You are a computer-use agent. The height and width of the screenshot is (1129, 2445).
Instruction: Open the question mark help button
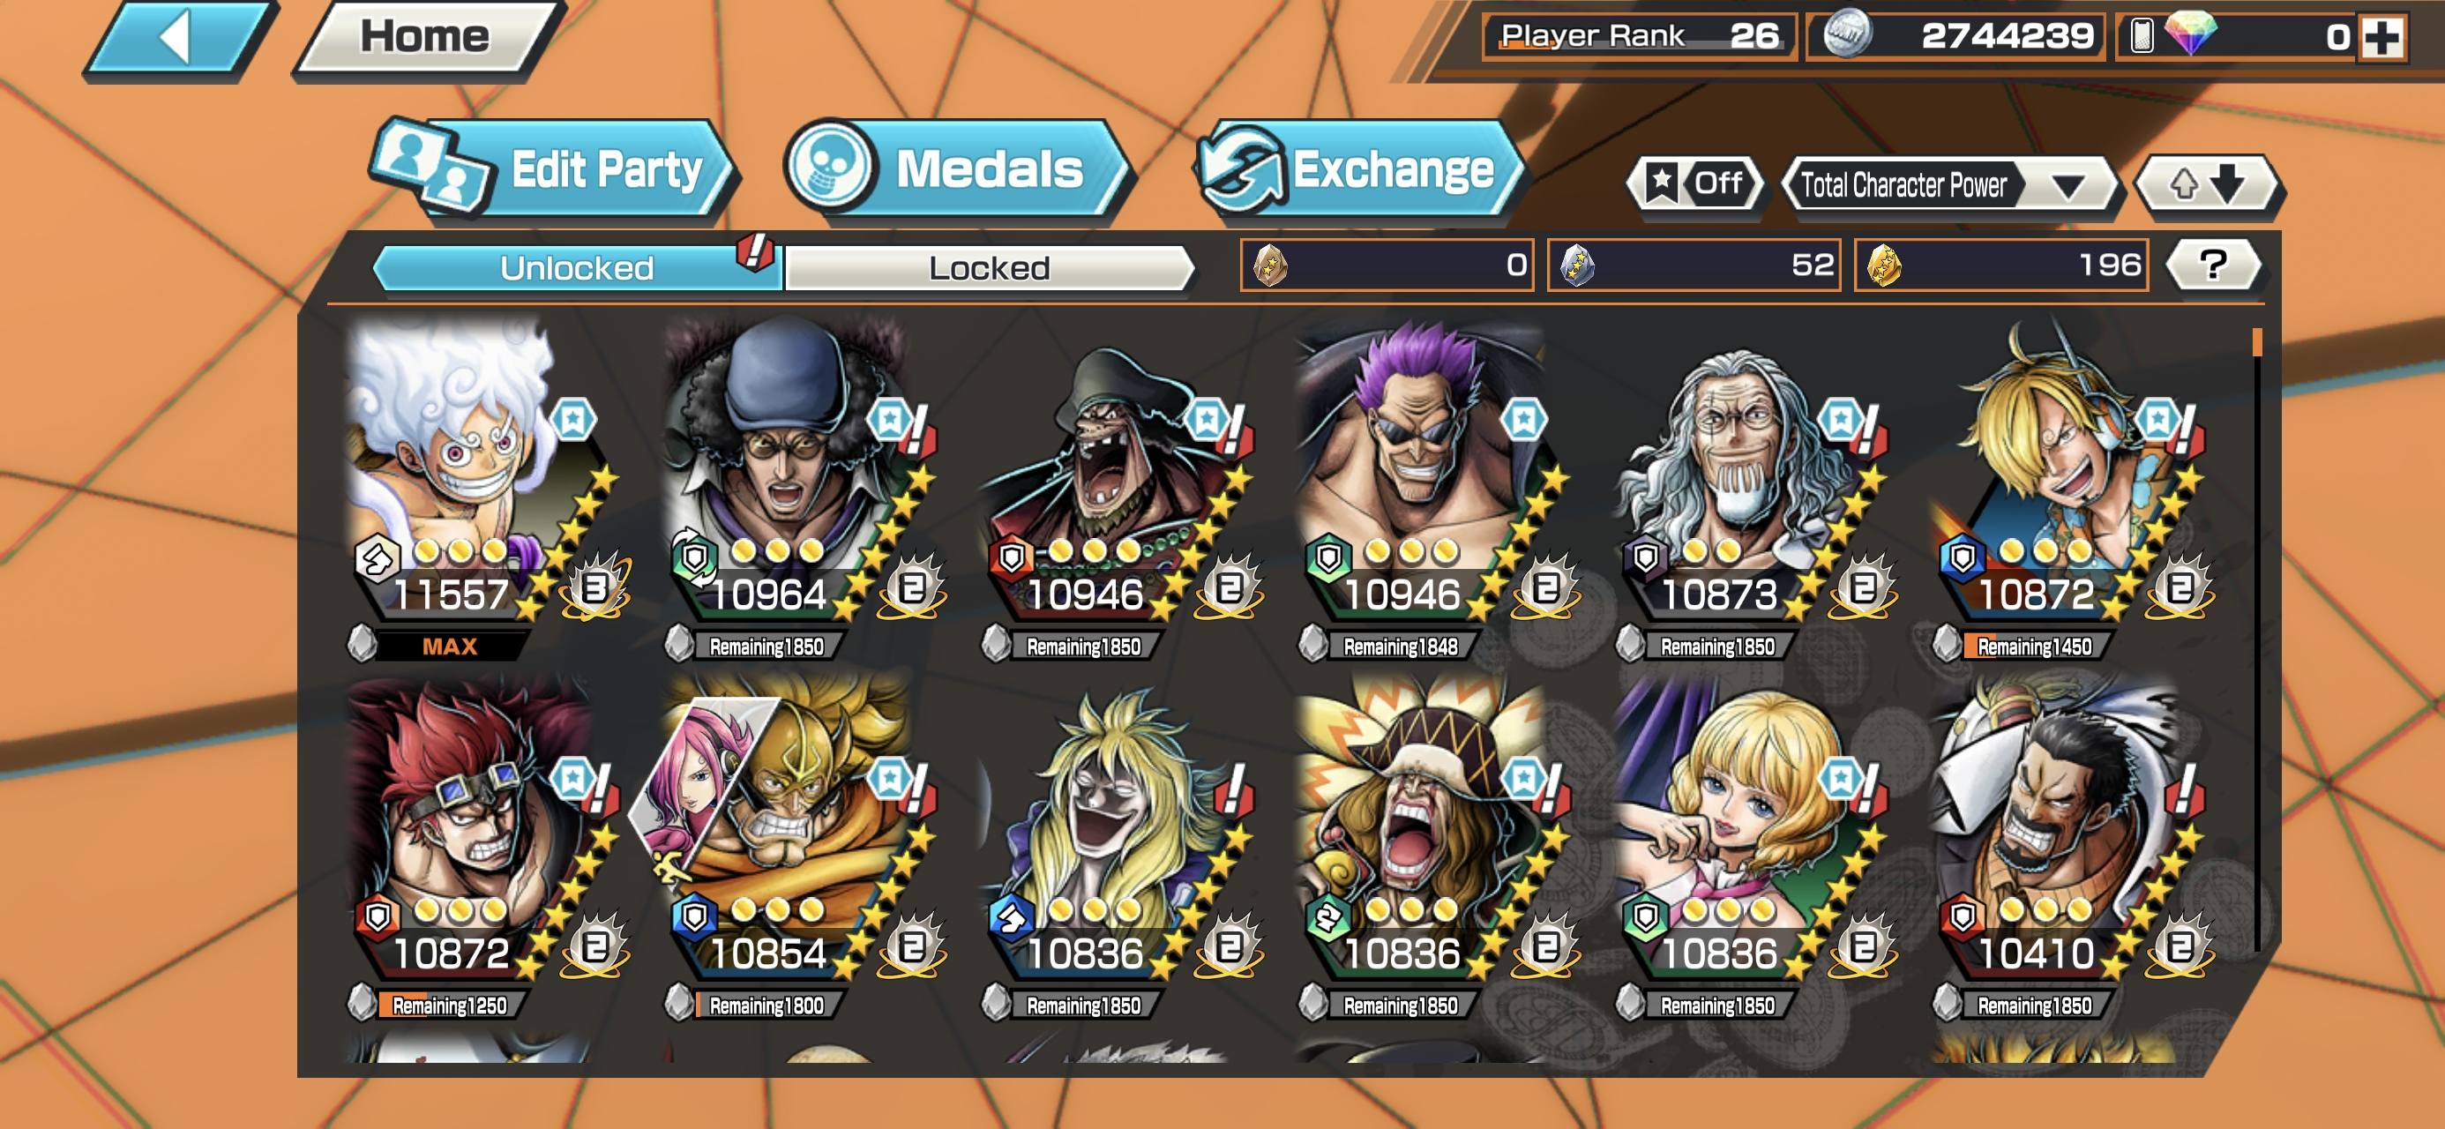point(2213,264)
